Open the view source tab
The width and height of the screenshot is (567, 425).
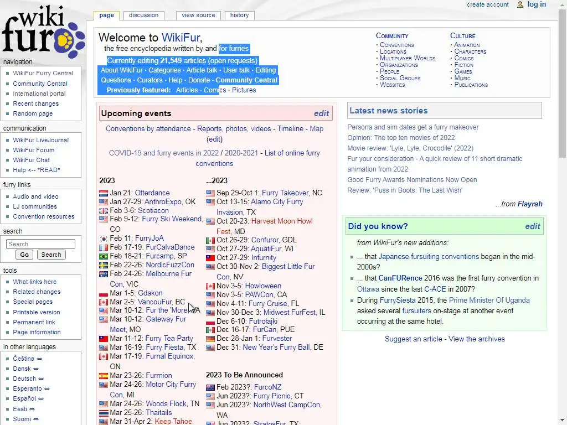point(198,15)
